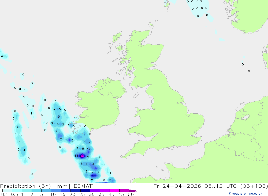Pick the 45–50 mm legend color swatch
This screenshot has height=196, width=268.
tap(124, 191)
